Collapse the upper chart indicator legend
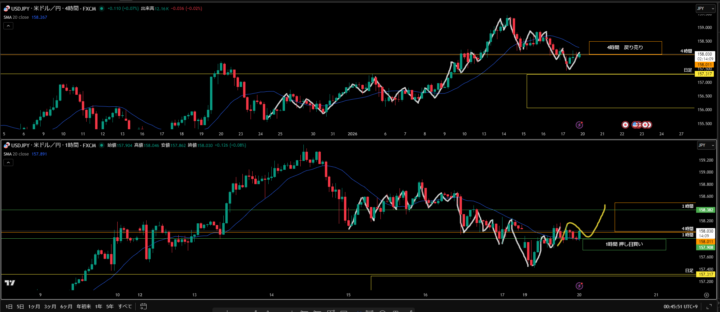720x312 pixels. point(9,26)
